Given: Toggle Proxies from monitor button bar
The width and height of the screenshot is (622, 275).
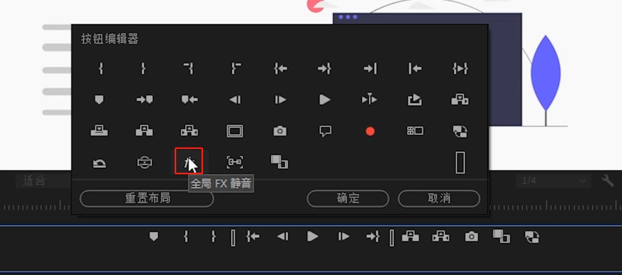Looking at the screenshot, I should click(532, 237).
